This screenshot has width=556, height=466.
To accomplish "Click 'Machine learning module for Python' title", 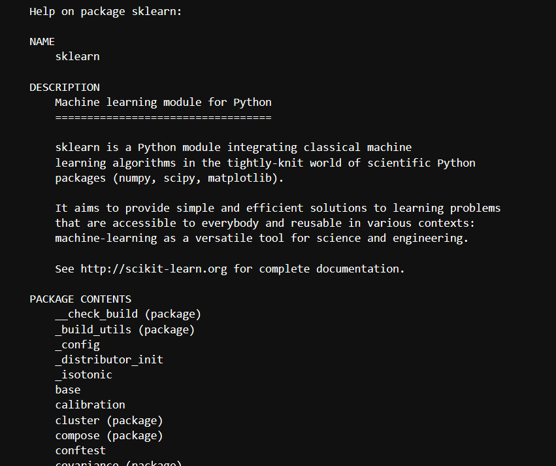I will pyautogui.click(x=163, y=103).
